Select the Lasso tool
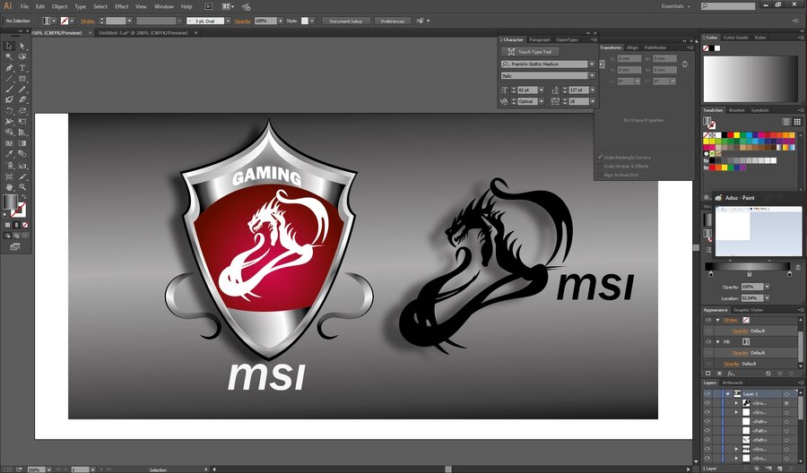 [22, 56]
